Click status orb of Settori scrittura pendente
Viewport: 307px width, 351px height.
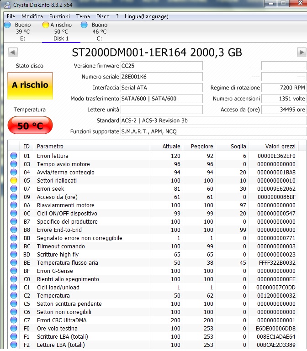[x=14, y=304]
